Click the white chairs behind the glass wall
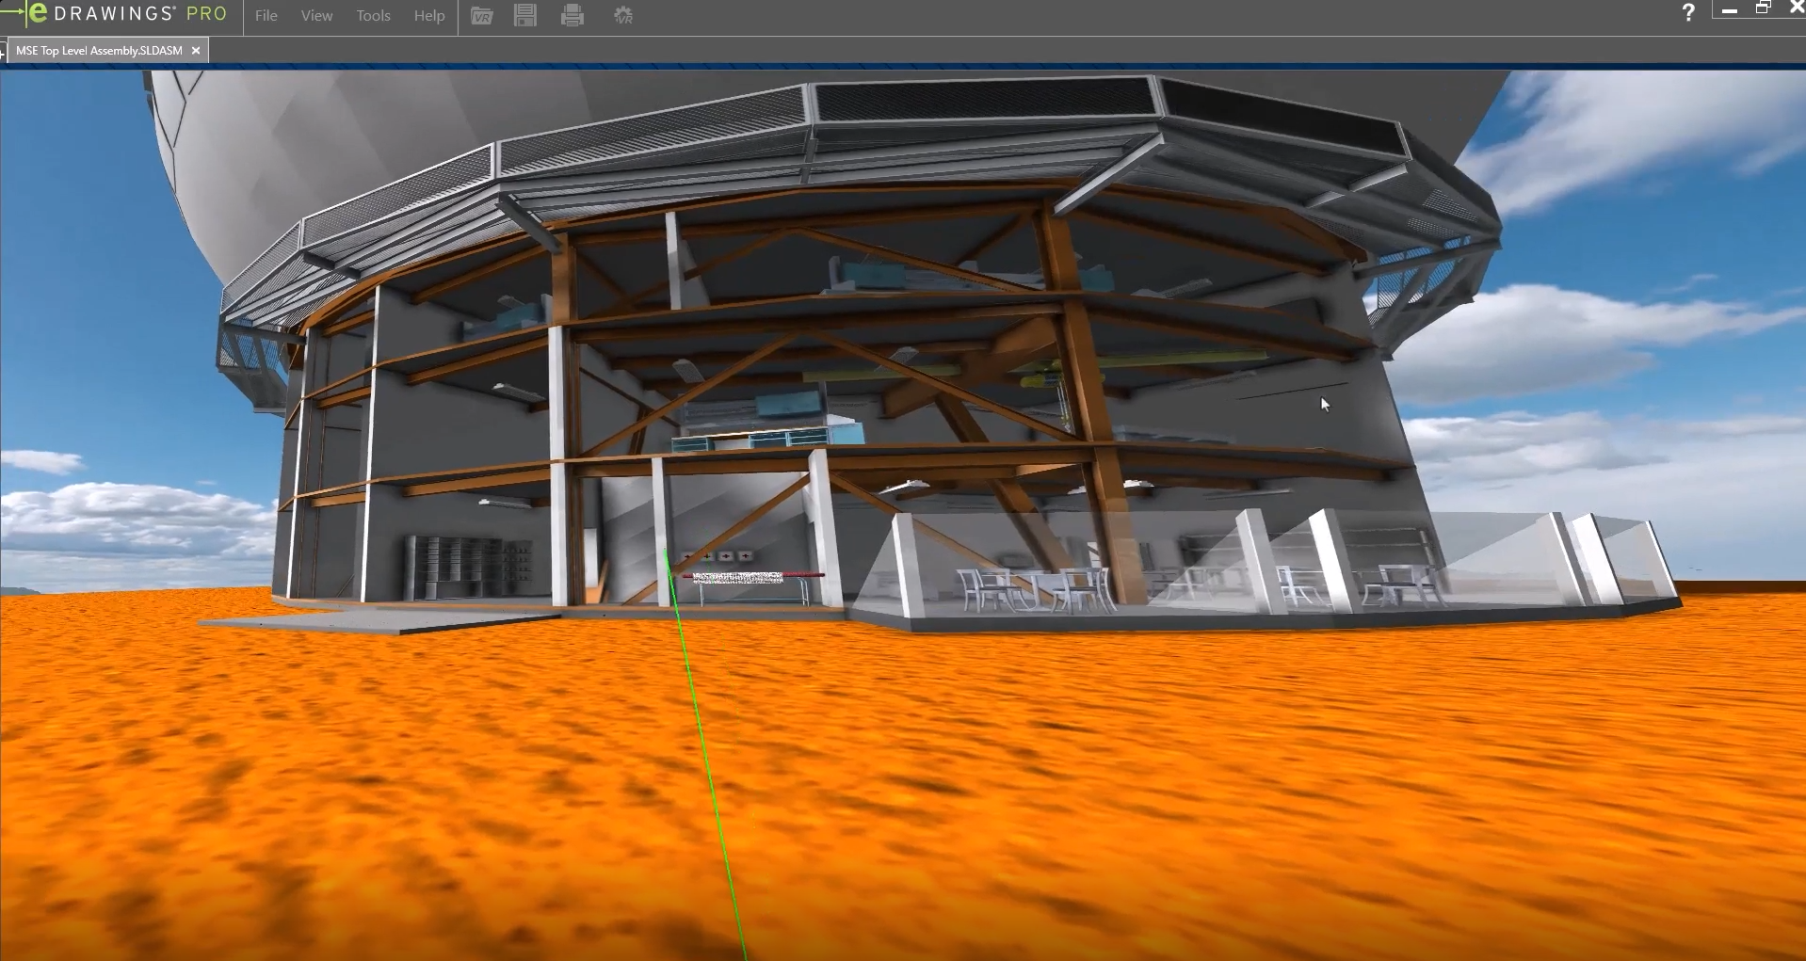The height and width of the screenshot is (961, 1806). pos(1036,588)
